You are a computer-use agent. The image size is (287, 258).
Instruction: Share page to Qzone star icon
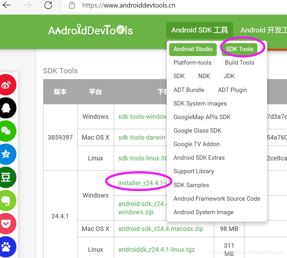coord(6,154)
